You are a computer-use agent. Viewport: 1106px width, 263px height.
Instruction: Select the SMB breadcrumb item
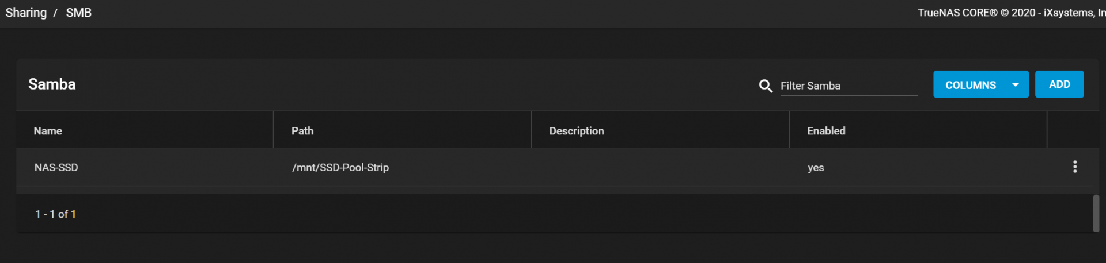point(78,13)
